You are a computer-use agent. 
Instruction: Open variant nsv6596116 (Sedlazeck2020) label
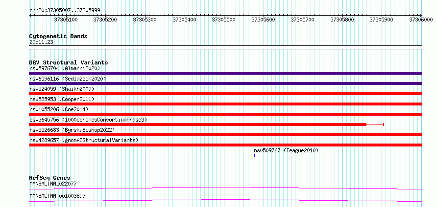(x=68, y=79)
